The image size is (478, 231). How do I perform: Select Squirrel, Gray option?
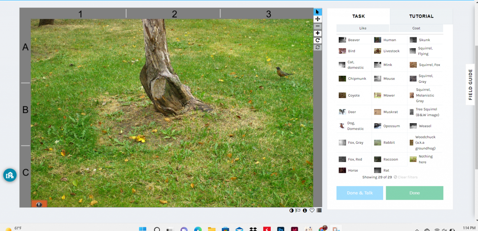(425, 79)
